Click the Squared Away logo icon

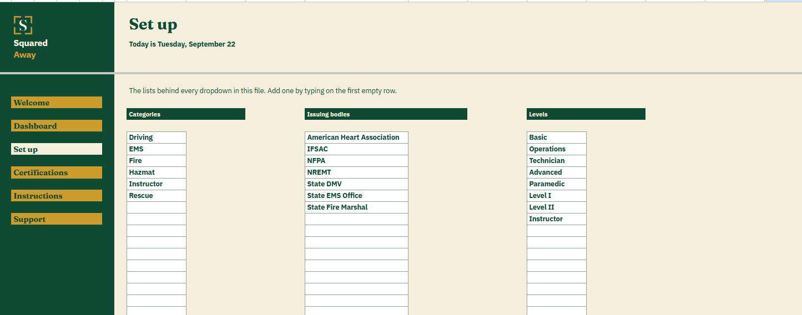[23, 25]
